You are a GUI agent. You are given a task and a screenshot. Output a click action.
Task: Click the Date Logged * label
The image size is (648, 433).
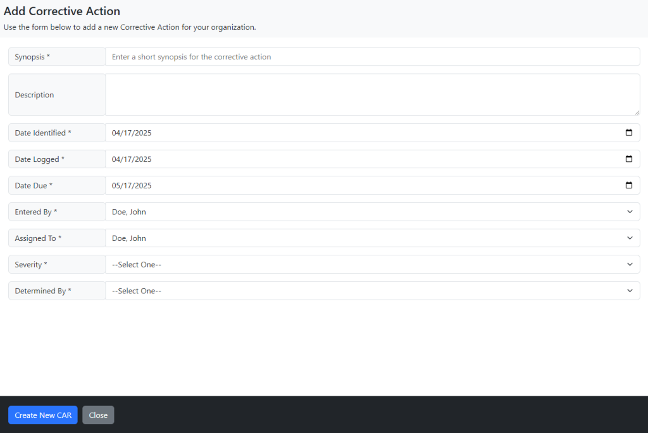click(40, 159)
